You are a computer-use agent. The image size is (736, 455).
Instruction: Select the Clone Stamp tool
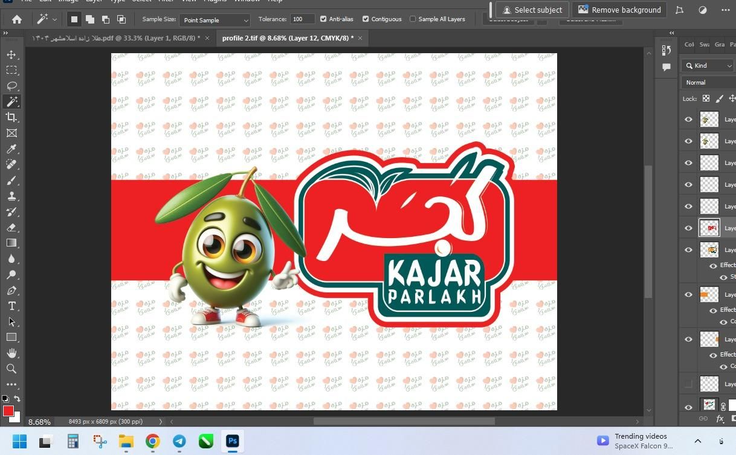pos(11,196)
